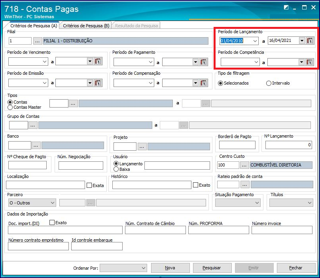
Task: Open calendar icon for Período de Pagamento
Action: (203, 62)
